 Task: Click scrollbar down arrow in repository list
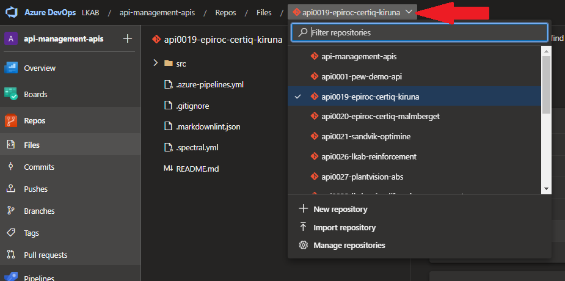click(x=546, y=189)
